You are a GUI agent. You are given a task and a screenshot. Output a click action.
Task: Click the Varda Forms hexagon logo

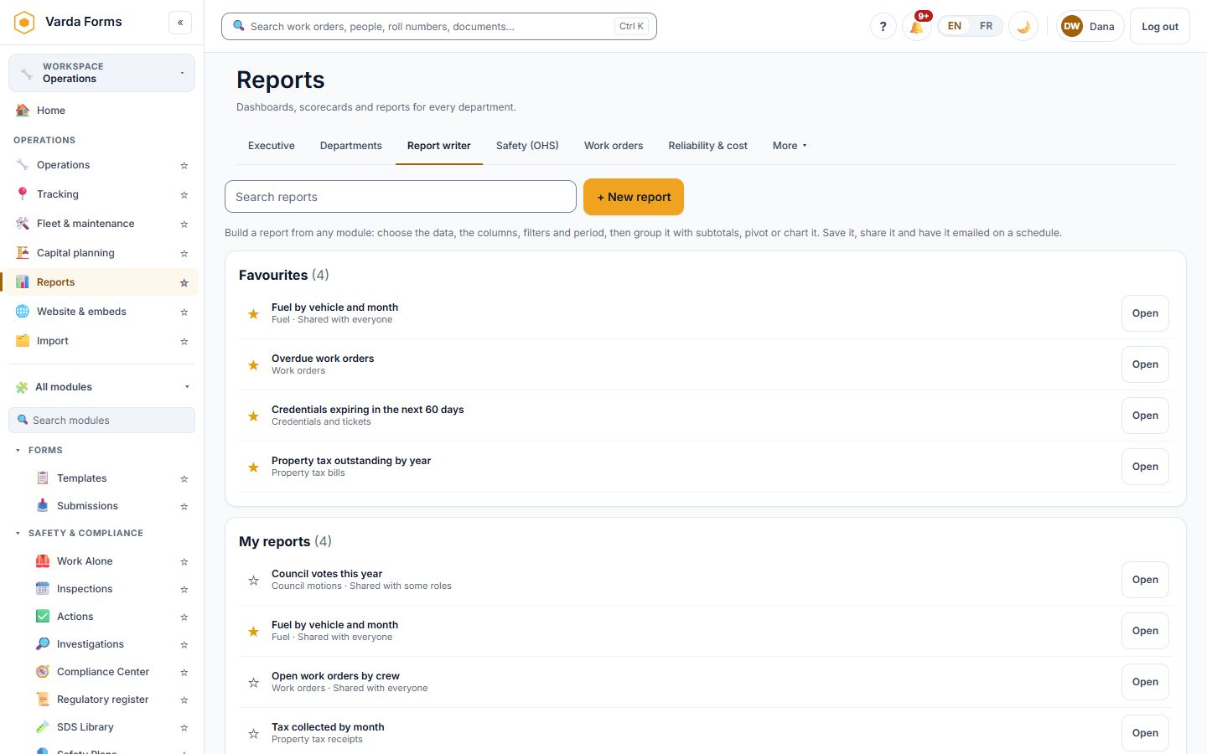coord(24,22)
